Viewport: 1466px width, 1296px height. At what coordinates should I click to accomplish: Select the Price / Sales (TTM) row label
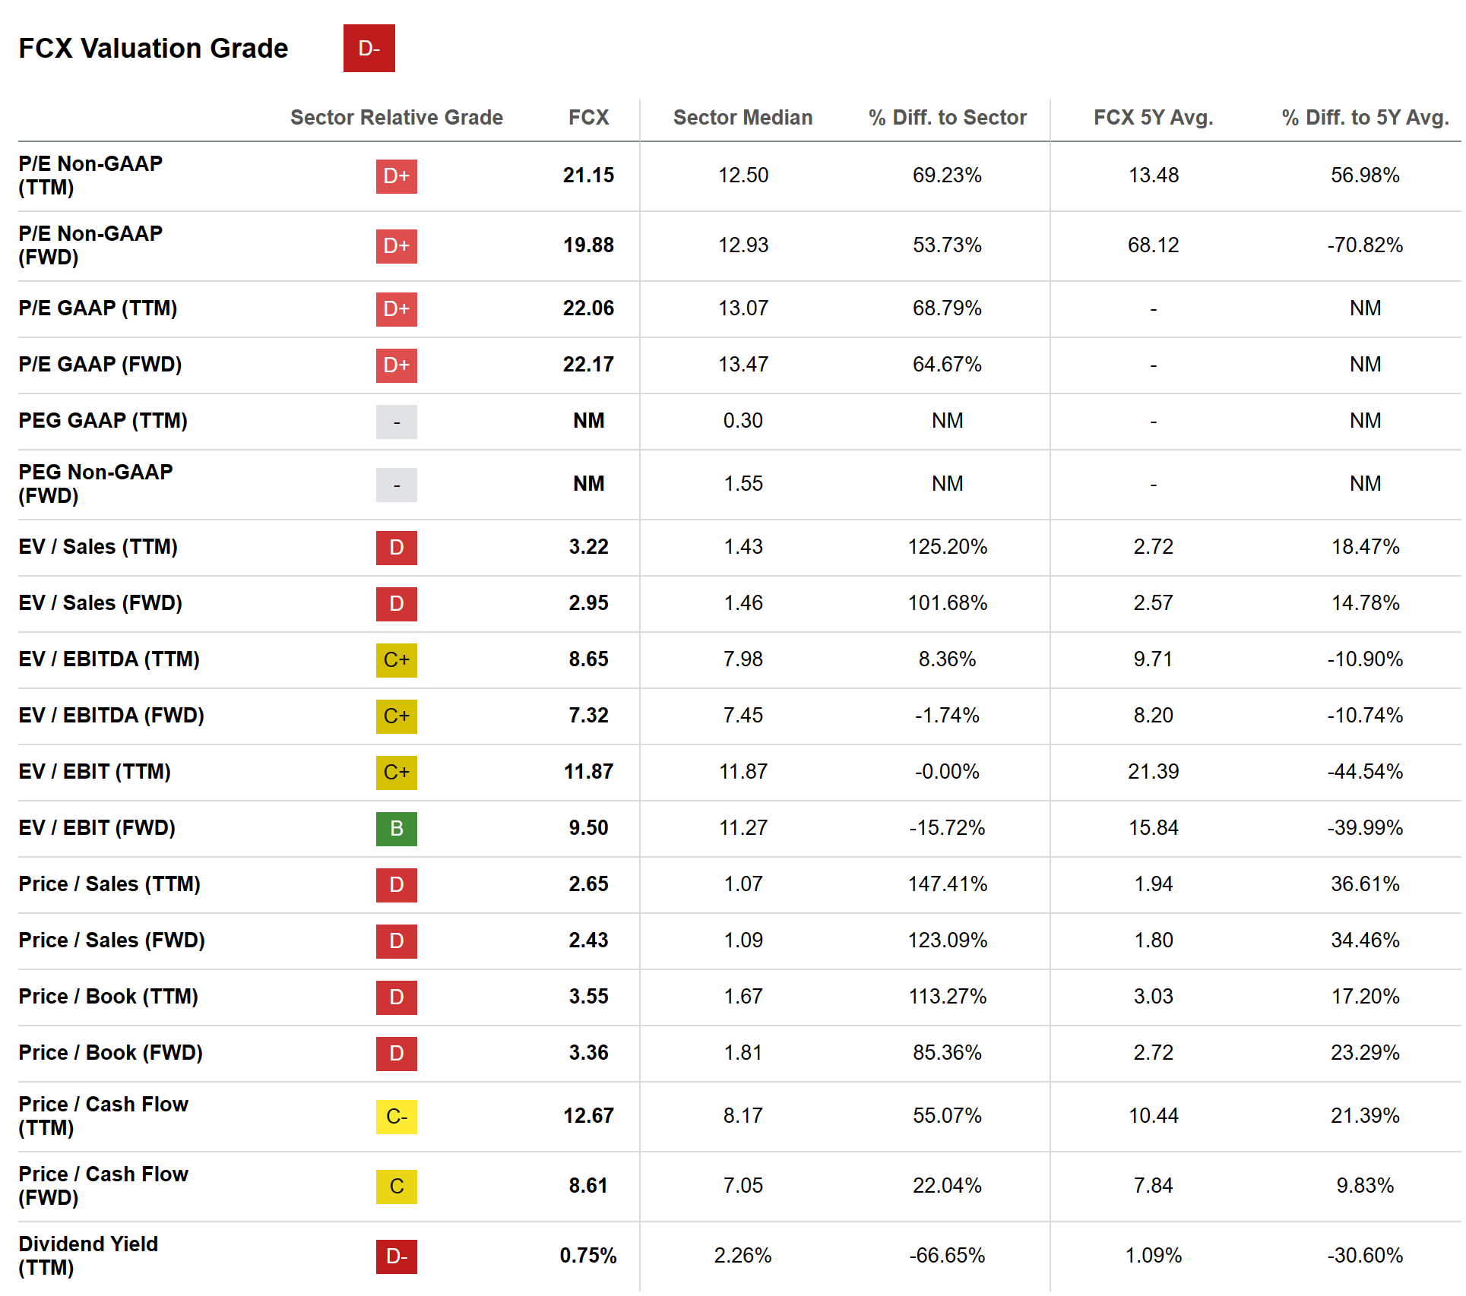[x=109, y=884]
